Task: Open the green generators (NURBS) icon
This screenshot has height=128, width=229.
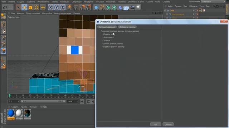Action: [108, 7]
